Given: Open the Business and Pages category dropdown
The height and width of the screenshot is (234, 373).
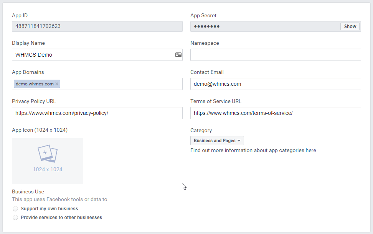Looking at the screenshot, I should pos(217,141).
